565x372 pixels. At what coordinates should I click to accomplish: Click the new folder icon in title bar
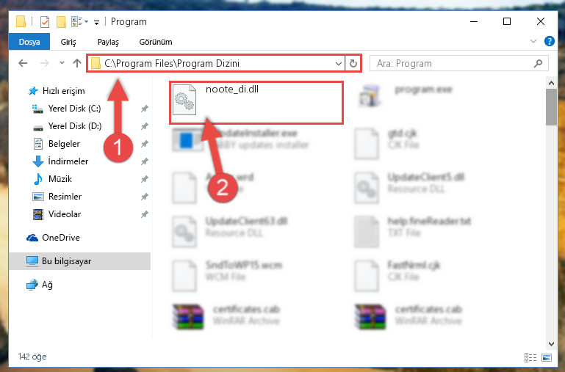tap(61, 22)
